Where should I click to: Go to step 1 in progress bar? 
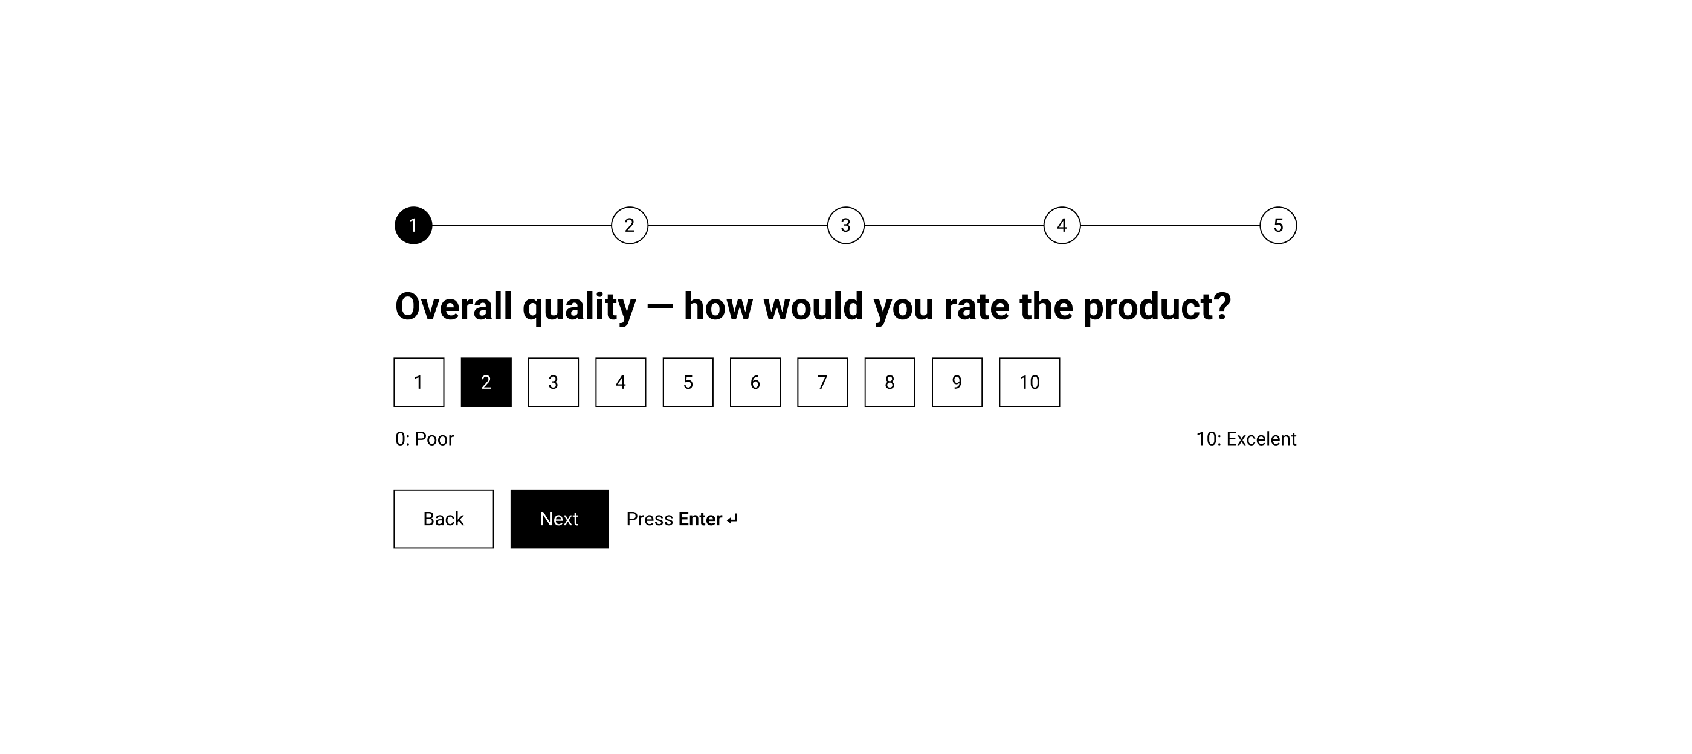[413, 225]
